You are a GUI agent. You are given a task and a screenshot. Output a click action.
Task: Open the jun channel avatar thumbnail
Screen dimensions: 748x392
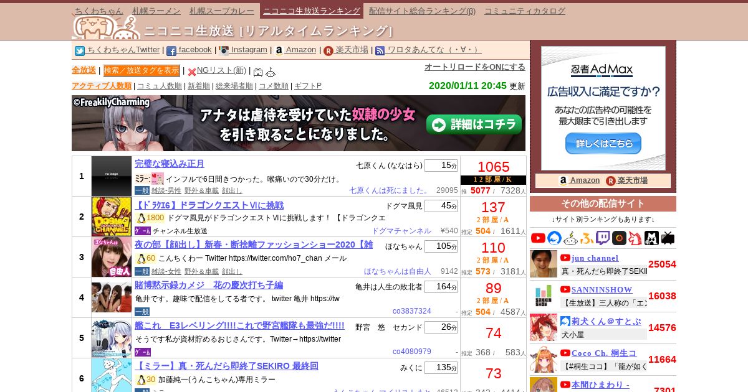(544, 264)
